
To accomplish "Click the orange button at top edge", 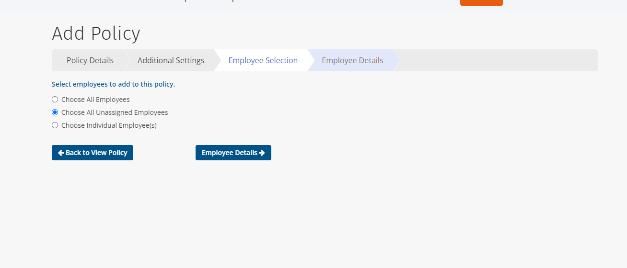I will 481,2.
